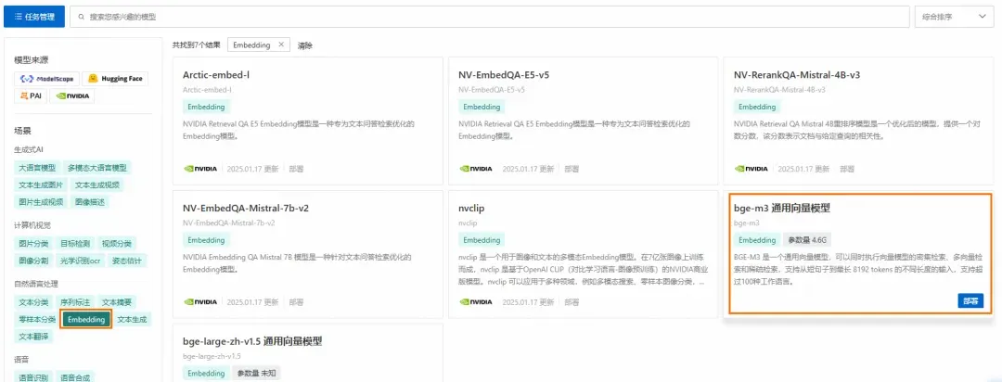Open the Arctic-embed-l model card title
Viewport: 1002px width, 382px height.
pos(216,75)
